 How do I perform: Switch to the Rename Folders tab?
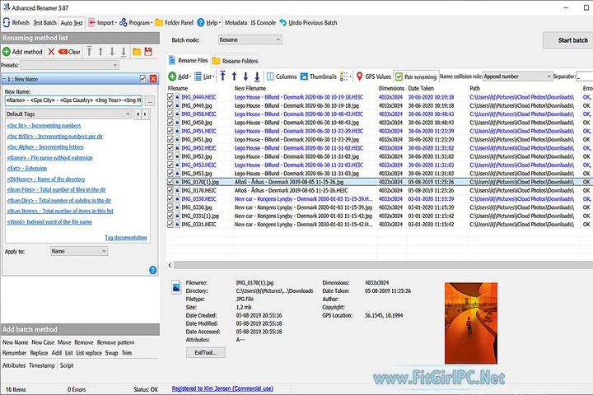tap(235, 61)
